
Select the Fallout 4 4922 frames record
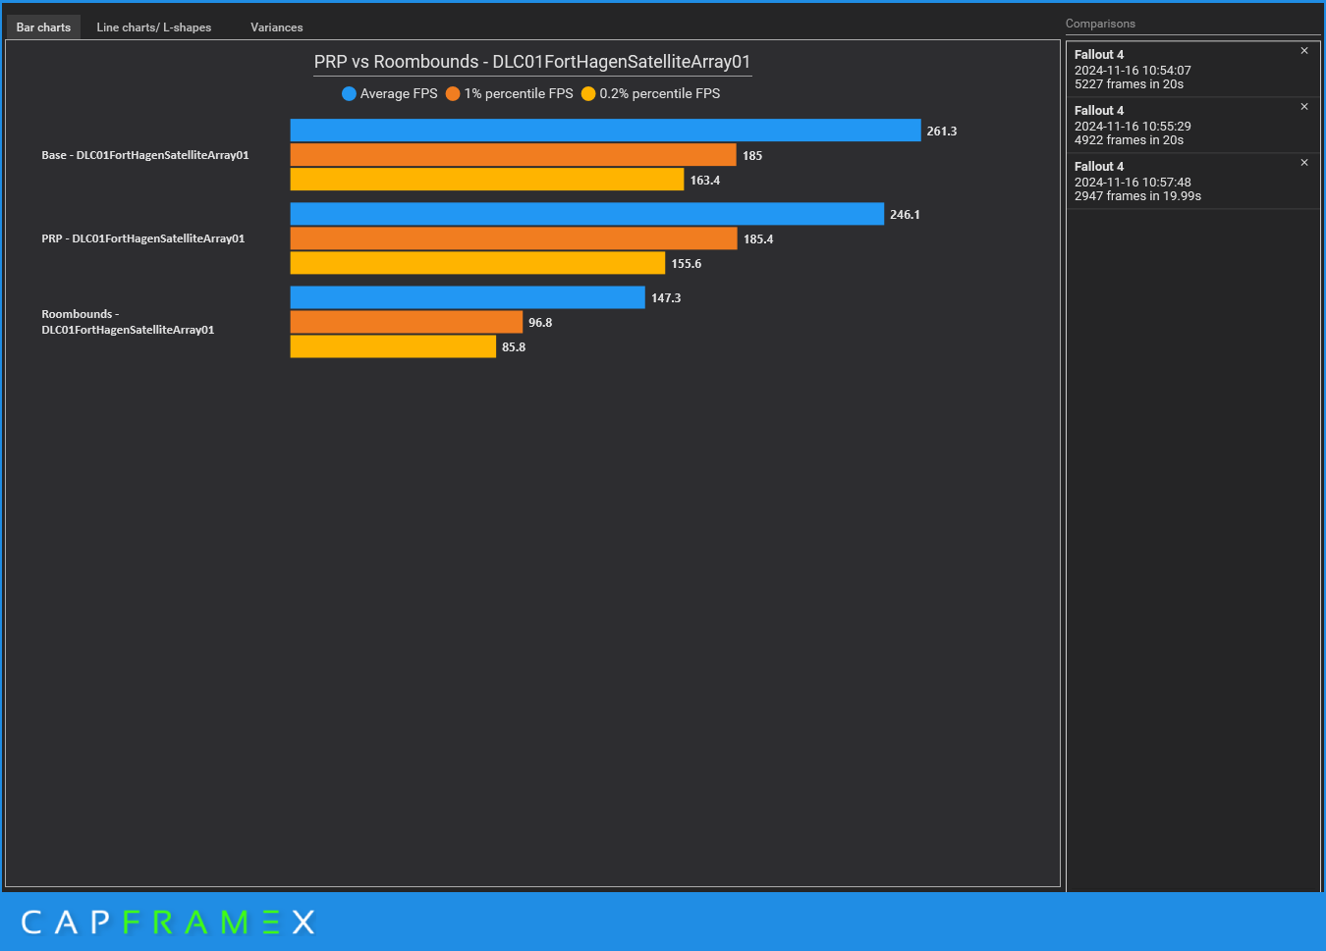click(1193, 126)
